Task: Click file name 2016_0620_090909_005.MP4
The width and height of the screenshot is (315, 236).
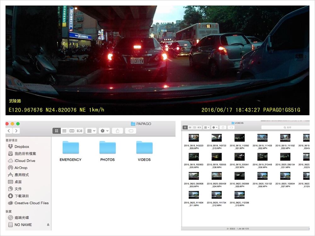Action: [x=239, y=185]
